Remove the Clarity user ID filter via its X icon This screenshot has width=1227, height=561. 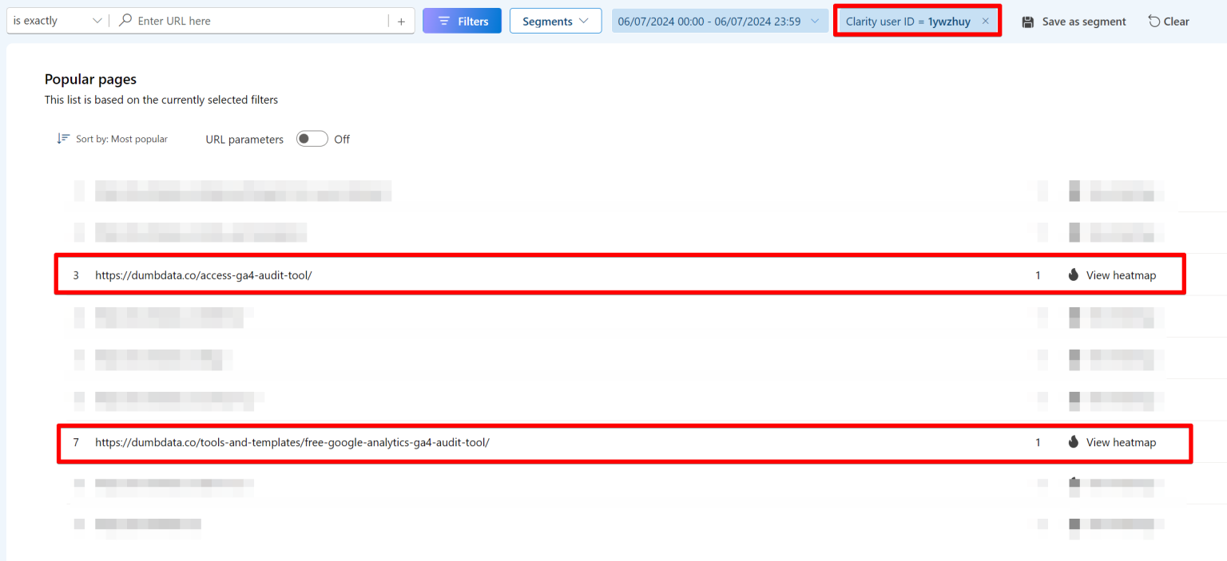tap(985, 21)
